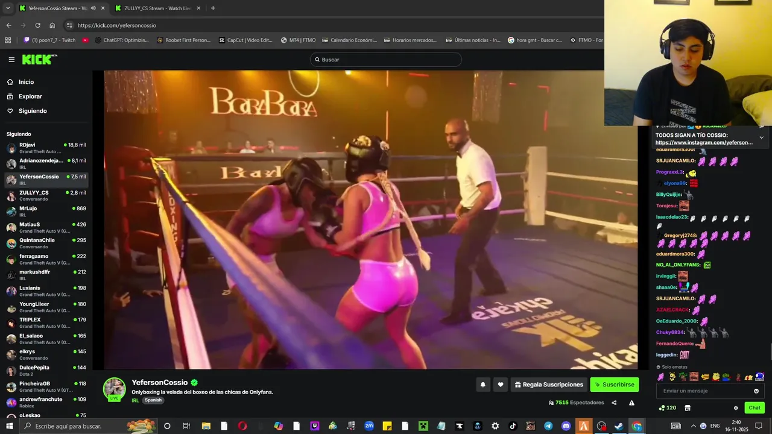
Task: Open TRIPLEX channel in following list
Action: [46, 322]
